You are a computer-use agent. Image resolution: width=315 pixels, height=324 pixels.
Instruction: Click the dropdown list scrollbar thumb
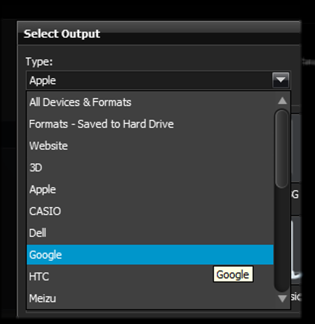click(x=282, y=149)
